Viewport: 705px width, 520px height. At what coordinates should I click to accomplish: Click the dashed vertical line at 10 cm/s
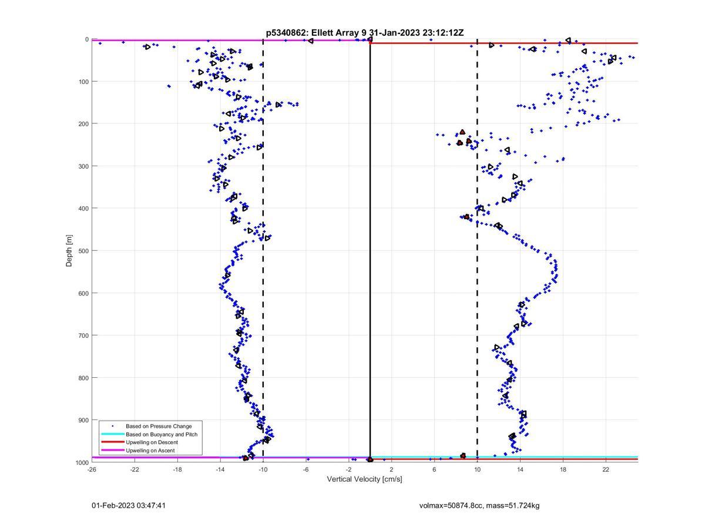pyautogui.click(x=477, y=251)
